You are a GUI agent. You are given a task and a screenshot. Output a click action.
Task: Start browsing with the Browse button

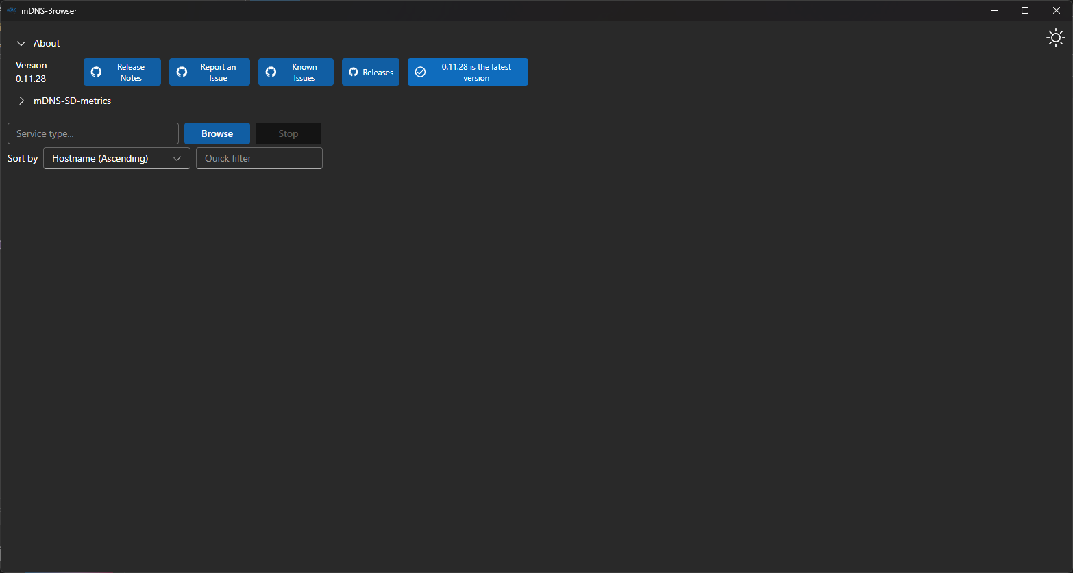(217, 133)
